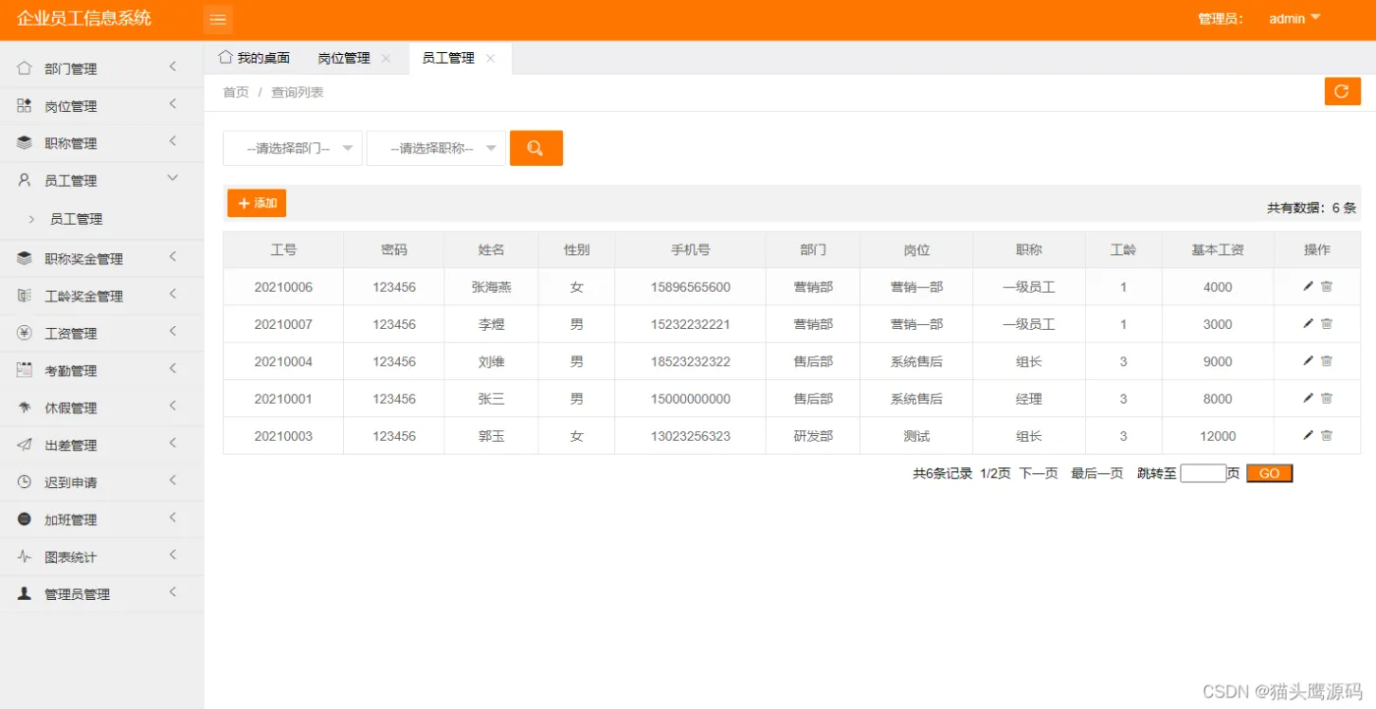Click the 迟到申请 menu label
The image size is (1376, 709).
(71, 483)
